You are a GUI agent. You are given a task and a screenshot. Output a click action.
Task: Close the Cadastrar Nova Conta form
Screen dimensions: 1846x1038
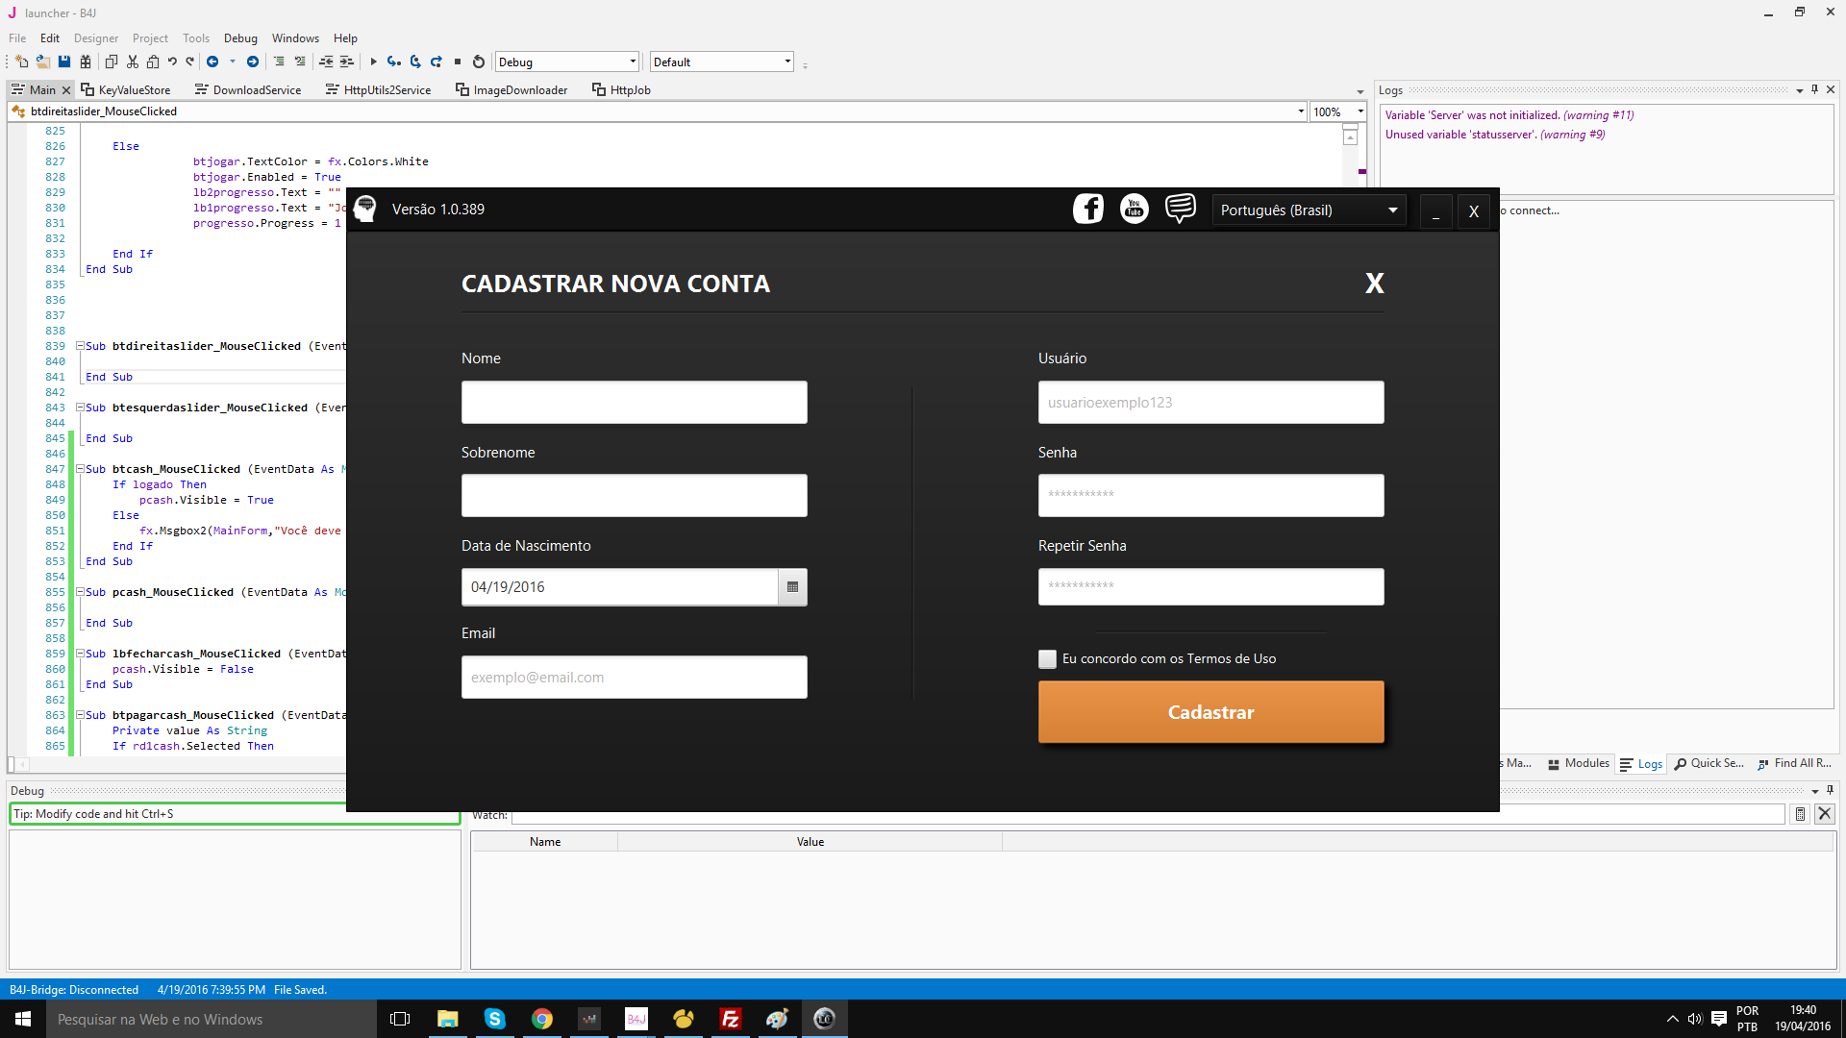[1374, 284]
